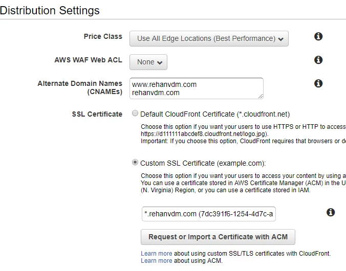
Task: Open Learn more link about custom SSL/TLS certificates
Action: point(156,254)
